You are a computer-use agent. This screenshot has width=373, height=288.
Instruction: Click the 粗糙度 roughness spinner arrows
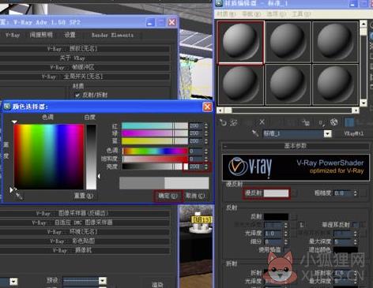click(356, 193)
